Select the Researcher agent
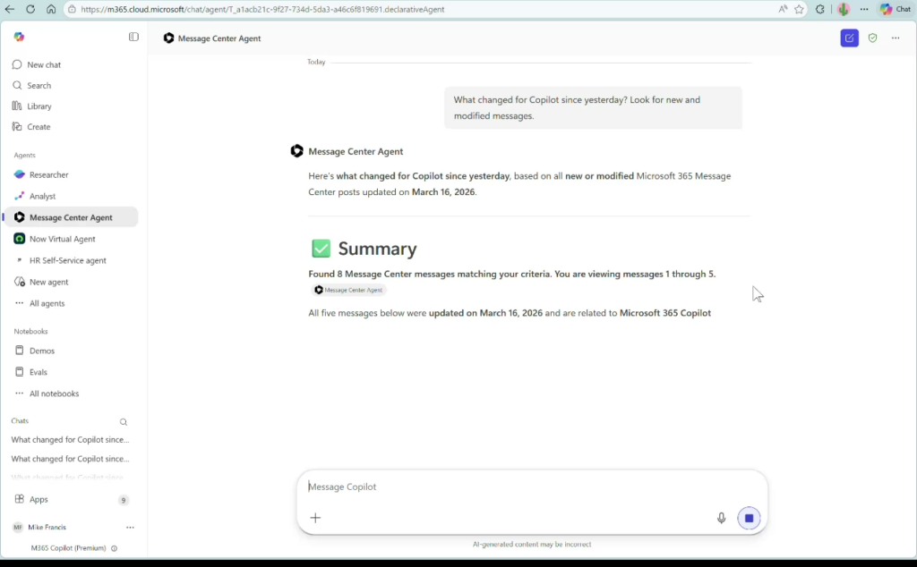This screenshot has height=567, width=917. [48, 174]
